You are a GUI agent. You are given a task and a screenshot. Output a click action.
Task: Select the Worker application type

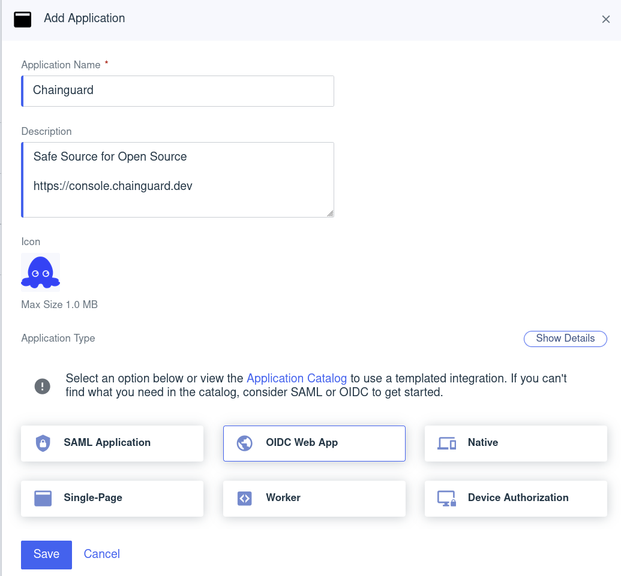[314, 498]
